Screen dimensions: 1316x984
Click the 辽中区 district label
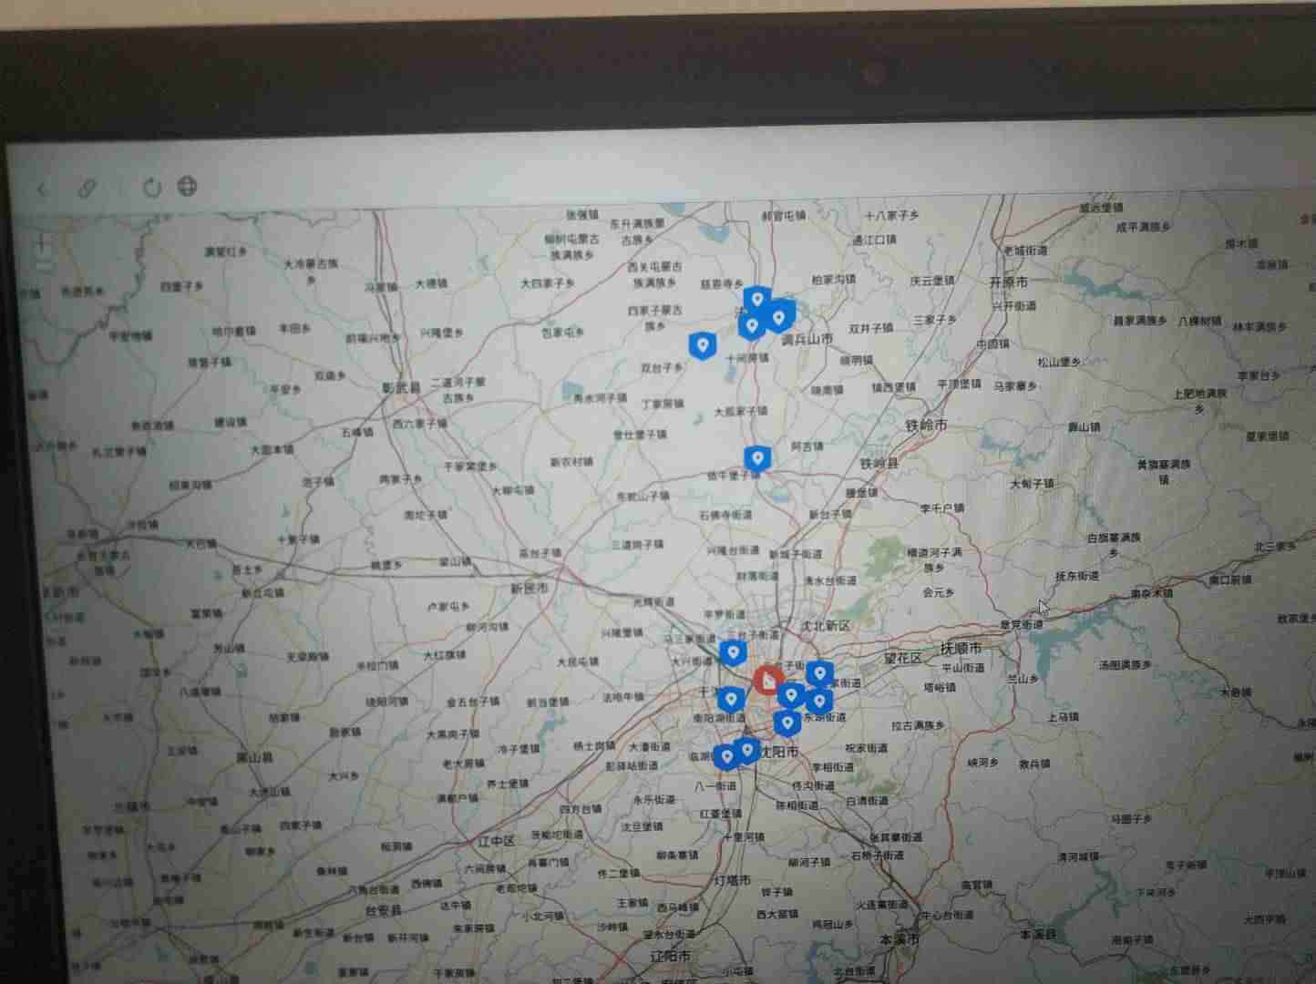pyautogui.click(x=497, y=840)
